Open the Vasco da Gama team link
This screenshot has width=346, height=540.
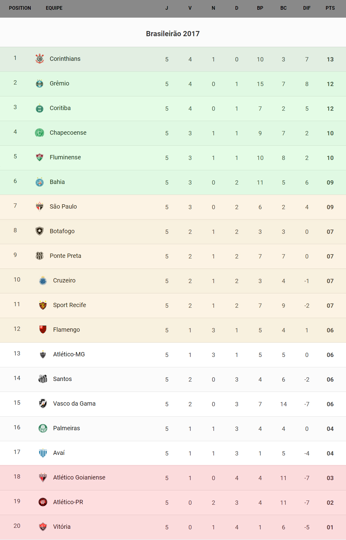[x=74, y=403]
